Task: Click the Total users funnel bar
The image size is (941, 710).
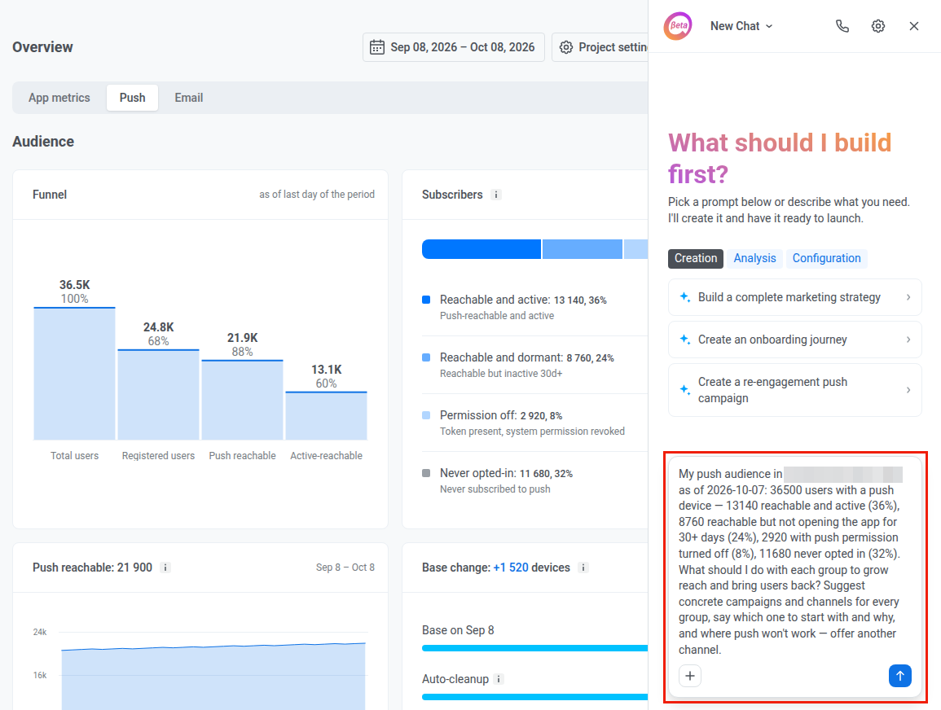Action: (x=74, y=375)
